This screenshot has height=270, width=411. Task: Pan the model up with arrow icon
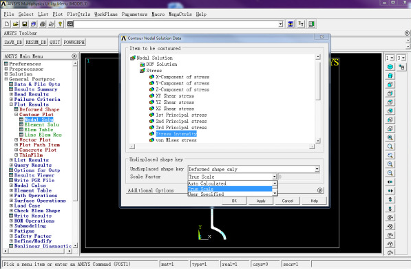pyautogui.click(x=390, y=200)
